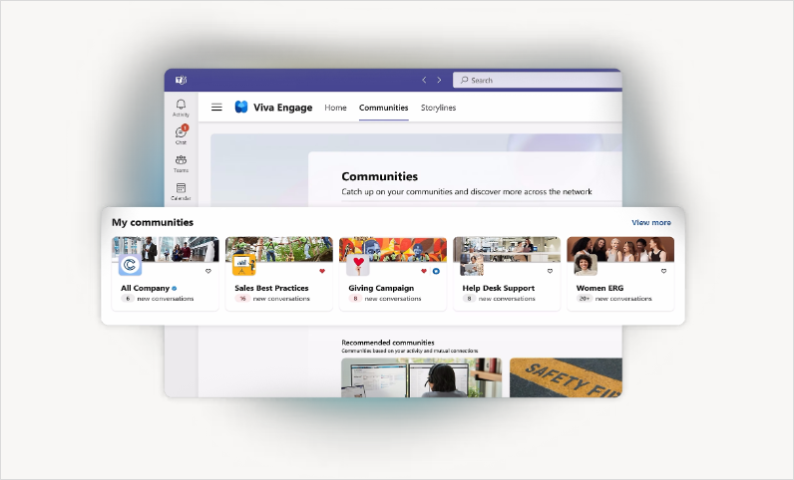
Task: Favorite the All Company community heart
Action: point(208,271)
